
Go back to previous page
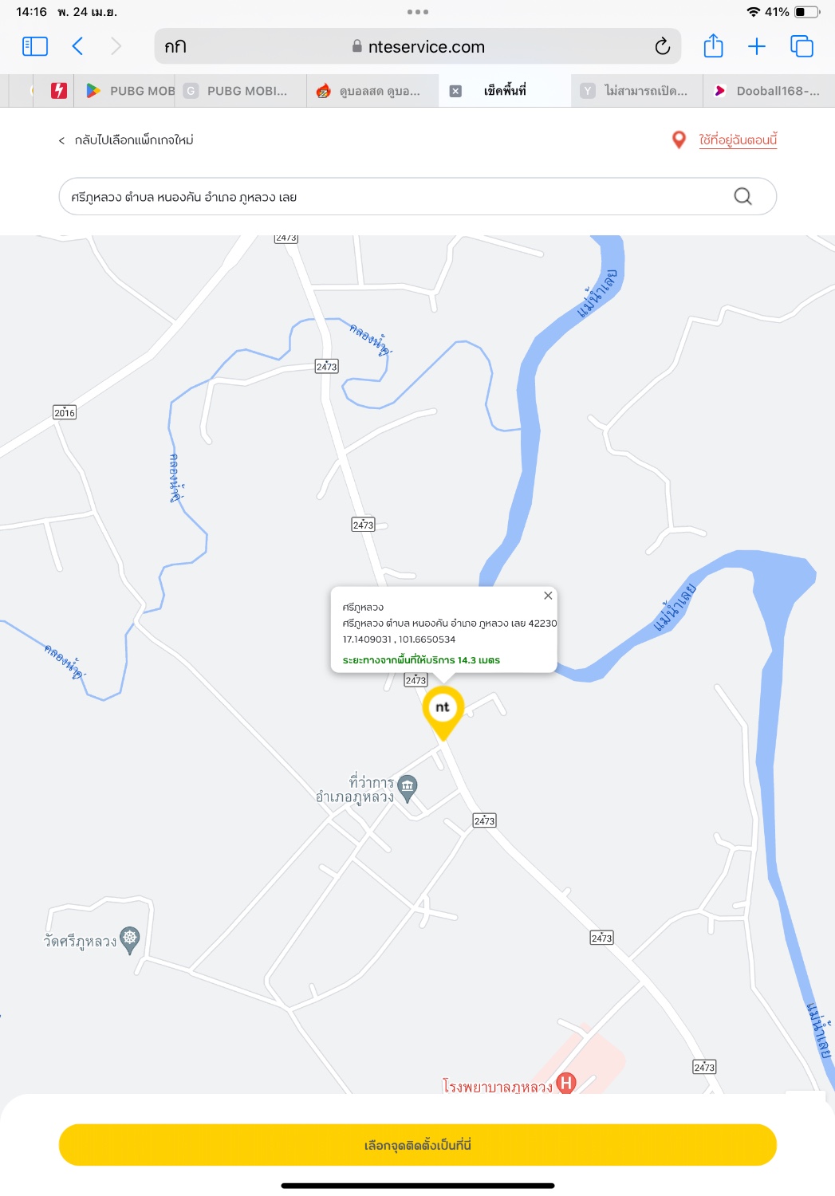pos(77,46)
